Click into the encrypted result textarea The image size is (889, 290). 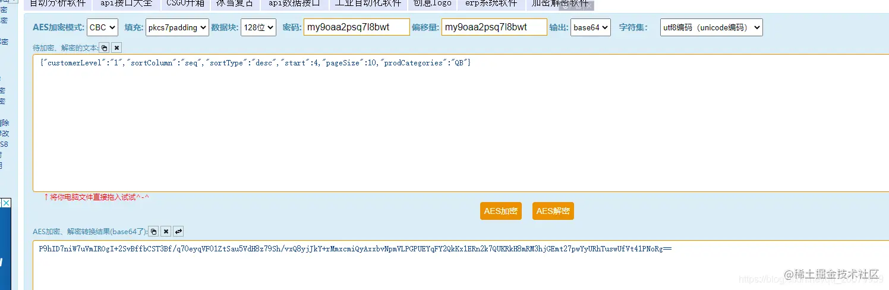point(461,265)
